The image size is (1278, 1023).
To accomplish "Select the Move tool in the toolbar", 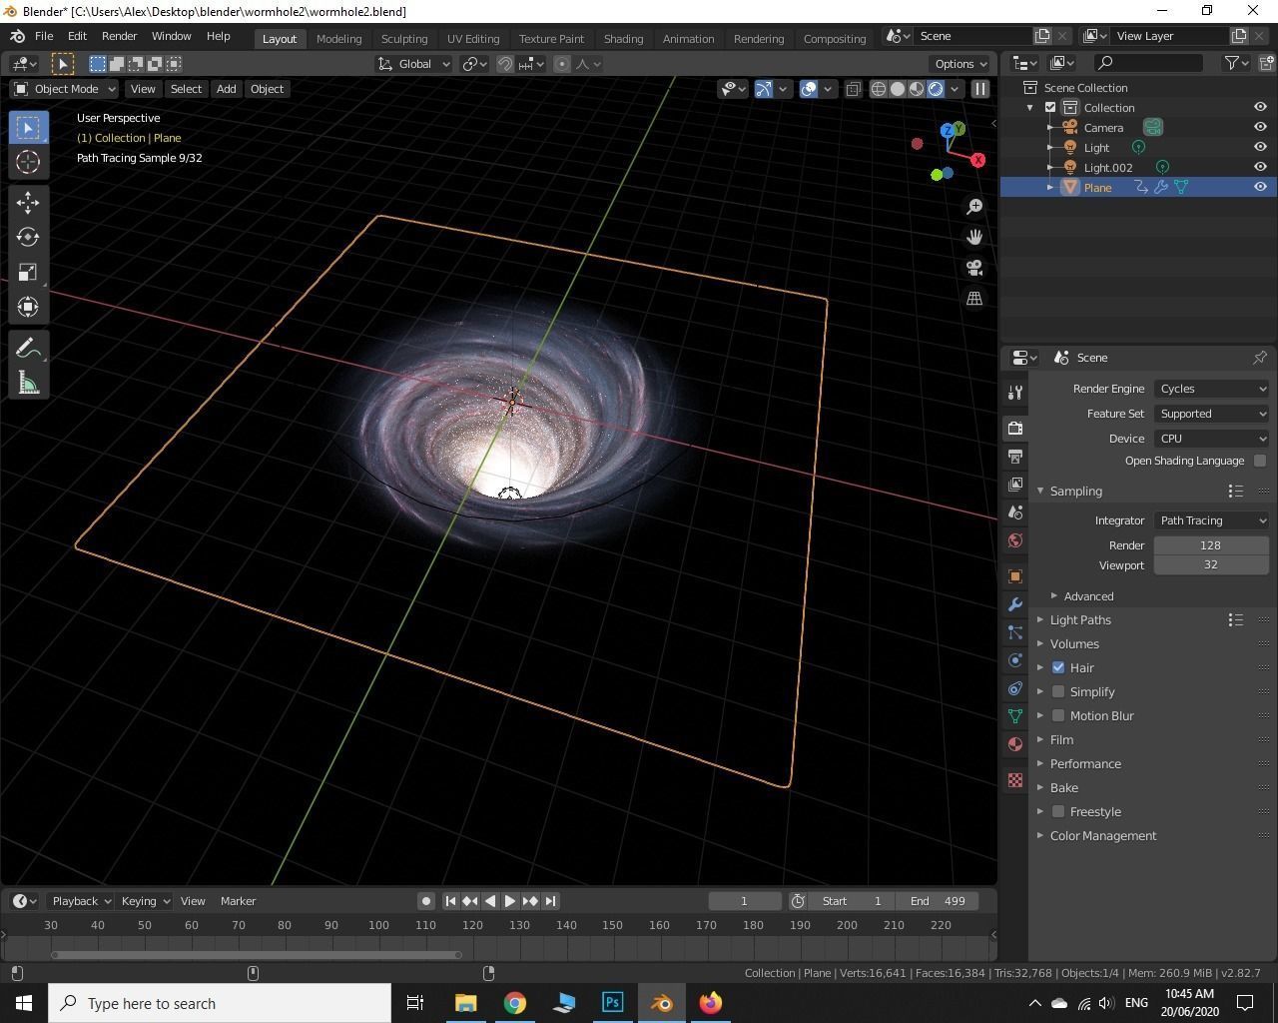I will point(27,202).
